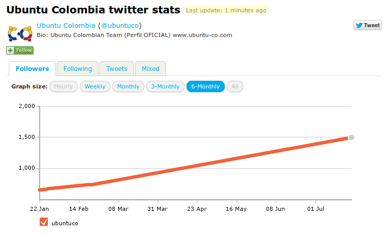The image size is (386, 234).
Task: Choose the 6-Monthly graph size
Action: pyautogui.click(x=206, y=86)
